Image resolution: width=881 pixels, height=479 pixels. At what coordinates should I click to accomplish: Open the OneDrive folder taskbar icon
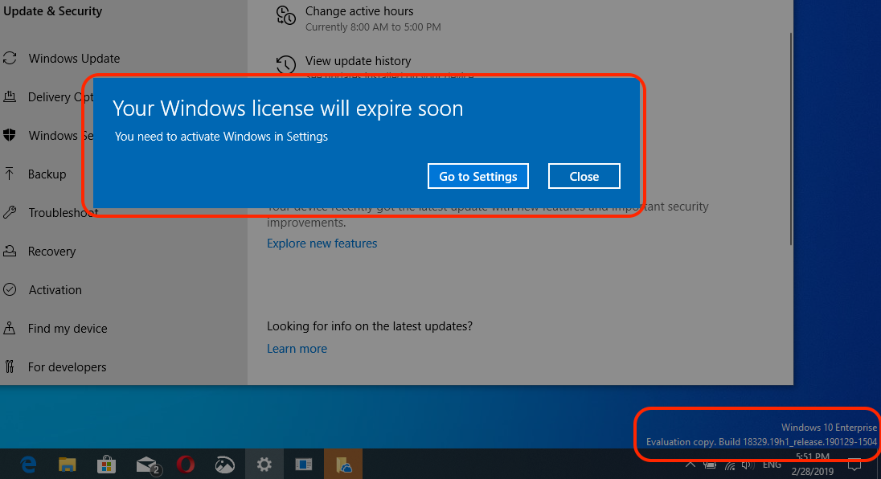342,465
